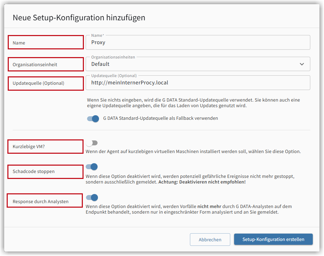This screenshot has height=256, width=324.
Task: Focus the Updatequelle (Optional) URL field
Action: 198,83
